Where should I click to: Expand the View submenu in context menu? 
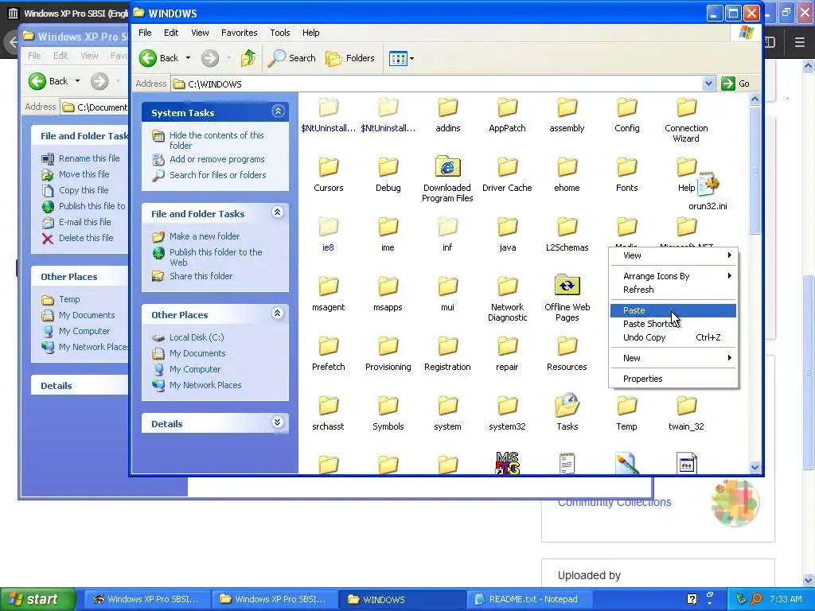pyautogui.click(x=673, y=255)
